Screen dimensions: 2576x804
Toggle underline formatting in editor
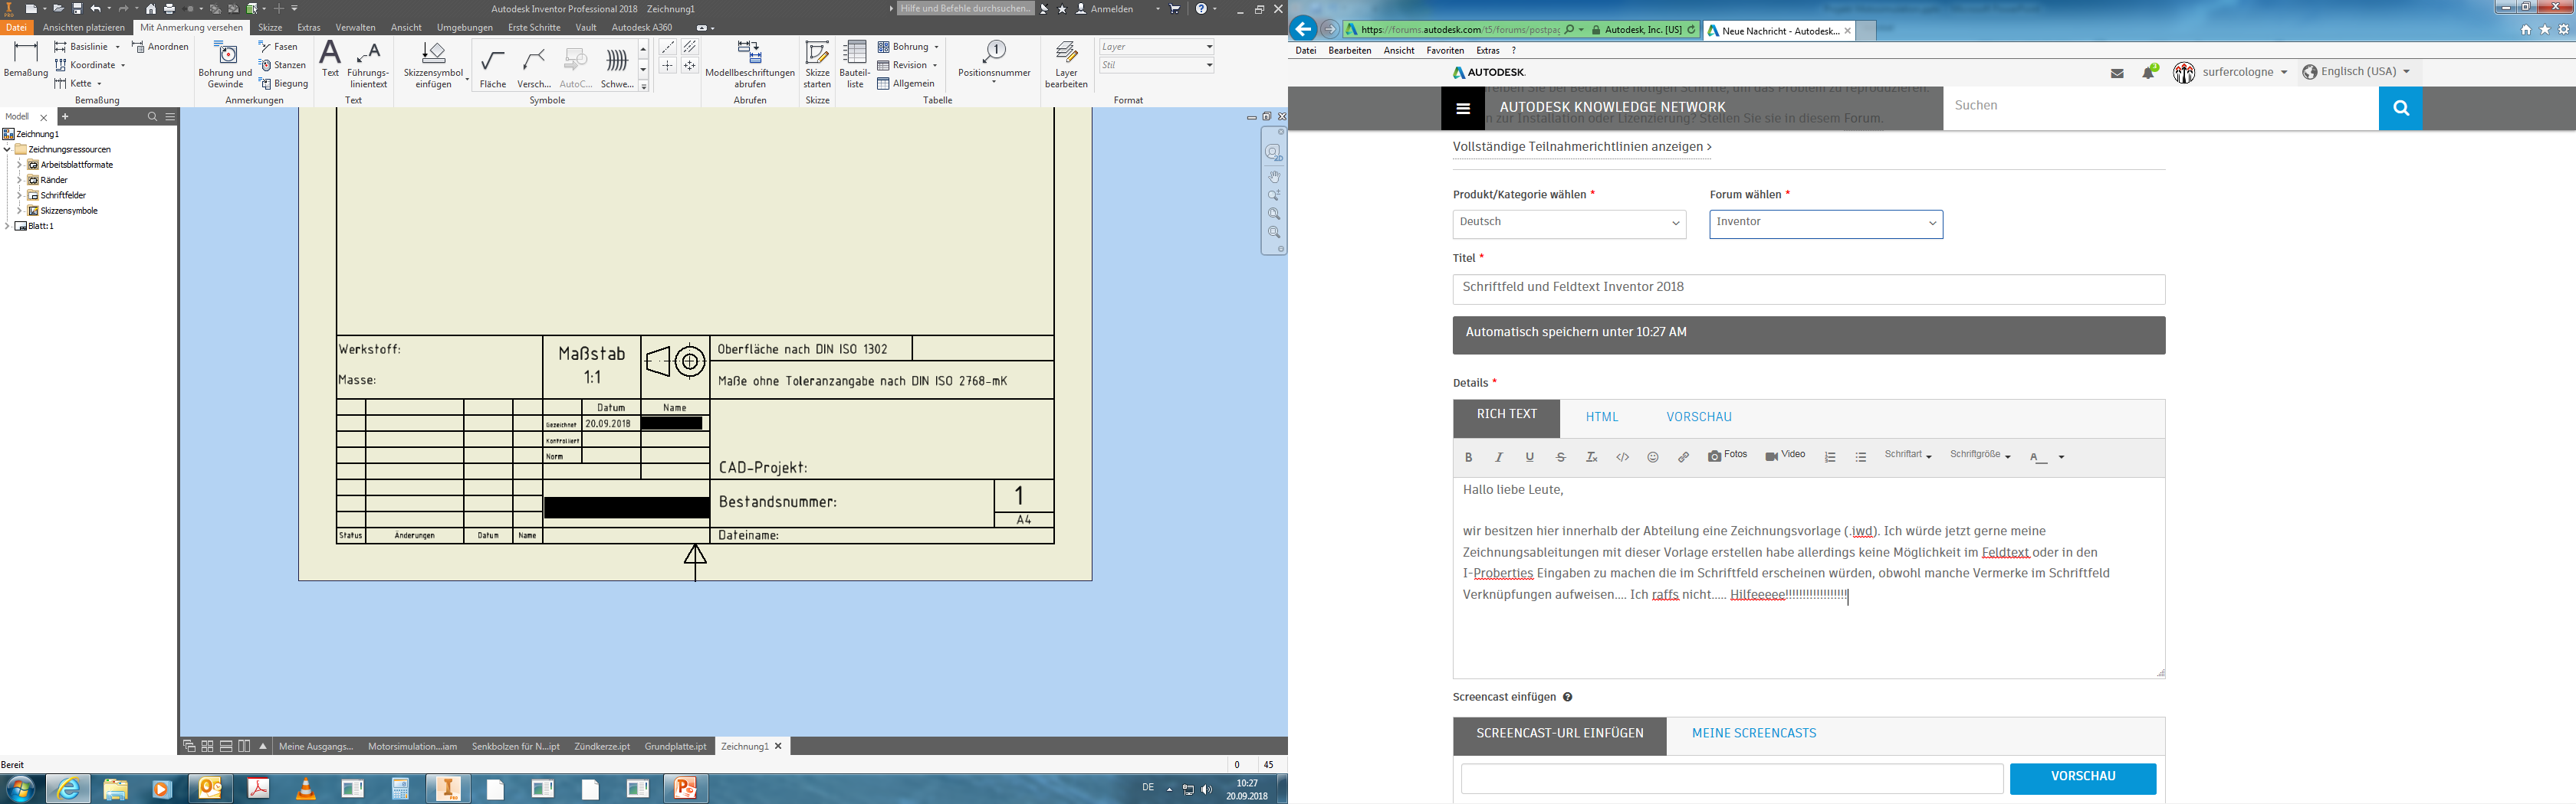1529,457
